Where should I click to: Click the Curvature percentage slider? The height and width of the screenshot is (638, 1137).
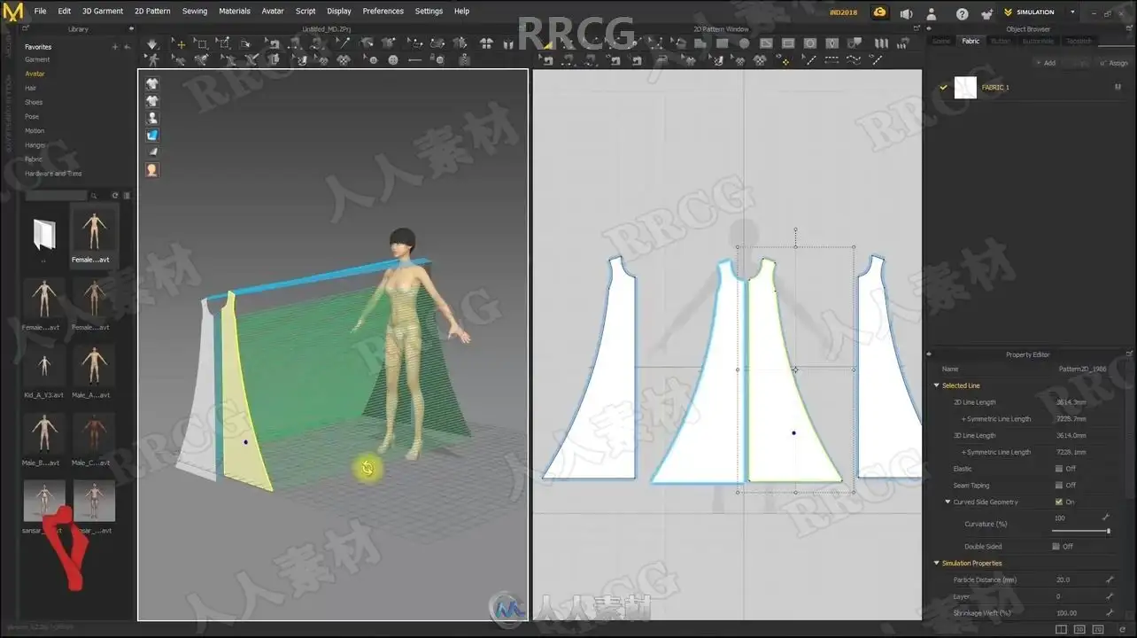coord(1080,531)
